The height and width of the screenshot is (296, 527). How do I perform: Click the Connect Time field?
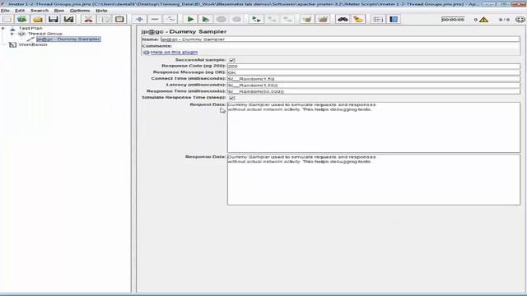point(373,79)
